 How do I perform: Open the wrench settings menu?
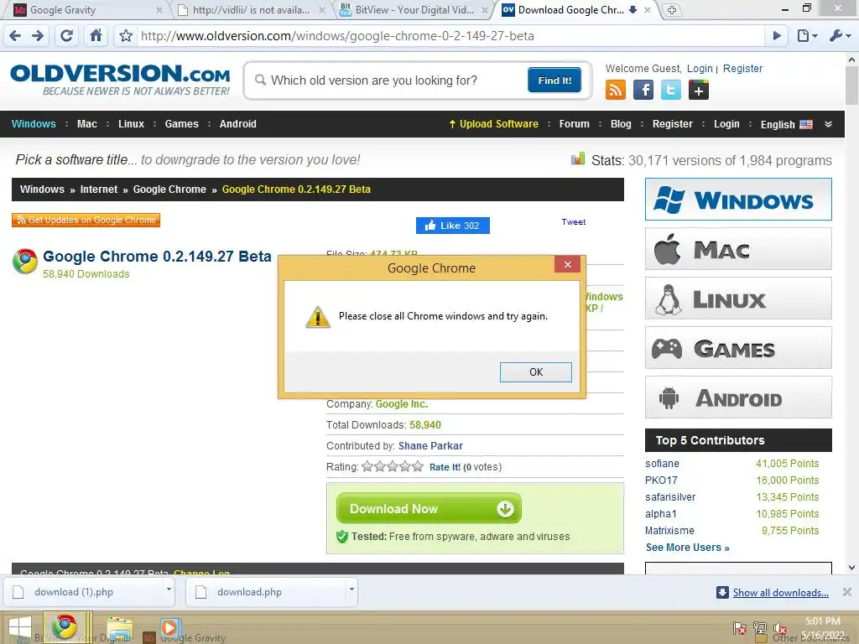840,36
